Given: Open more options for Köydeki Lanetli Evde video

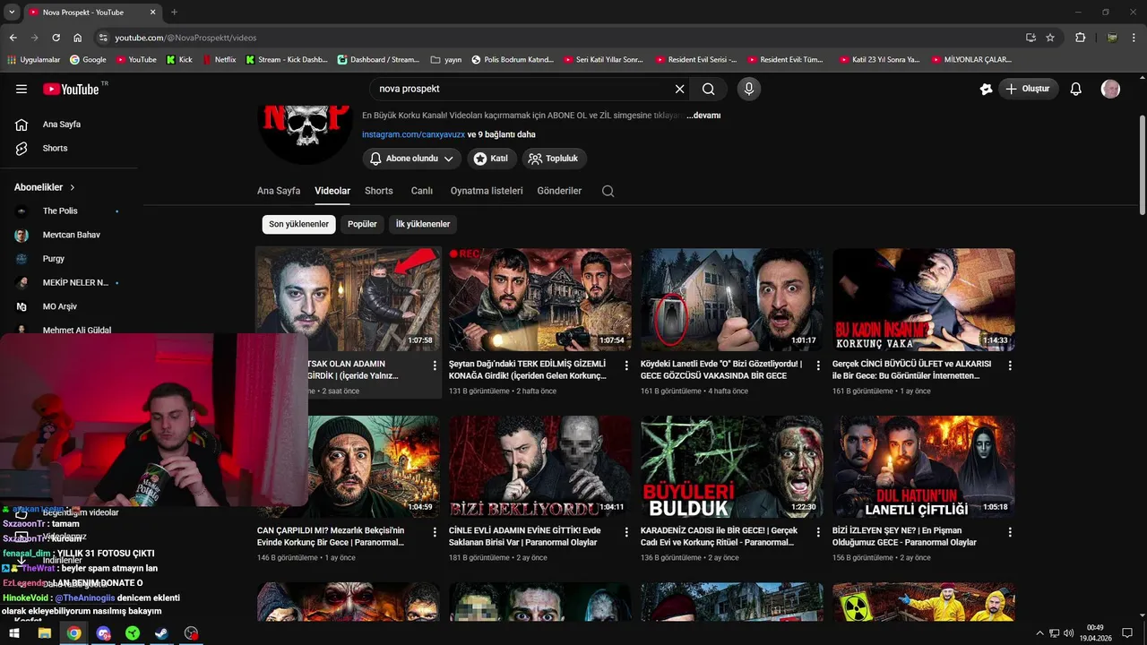Looking at the screenshot, I should (818, 365).
